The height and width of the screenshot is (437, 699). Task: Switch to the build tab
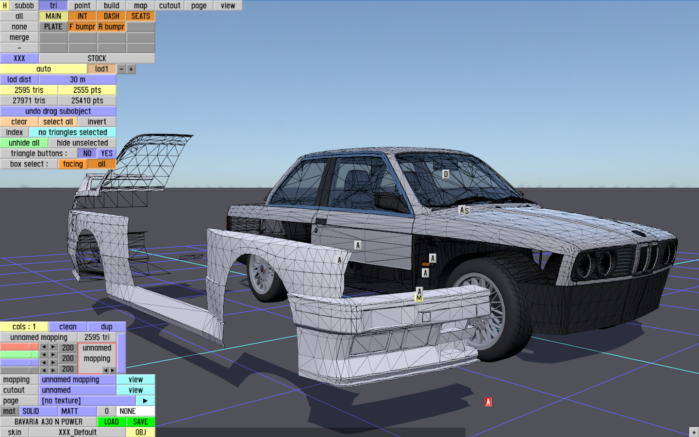click(112, 5)
